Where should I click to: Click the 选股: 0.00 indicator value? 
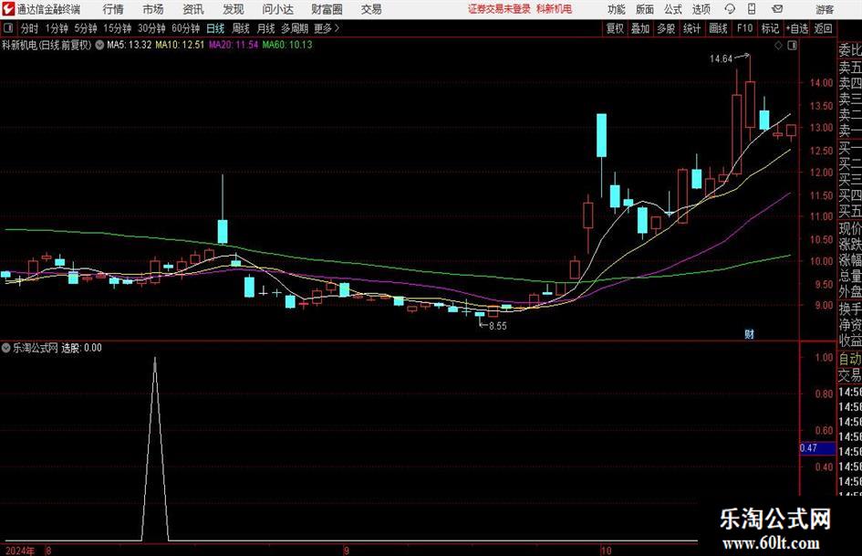tap(81, 348)
